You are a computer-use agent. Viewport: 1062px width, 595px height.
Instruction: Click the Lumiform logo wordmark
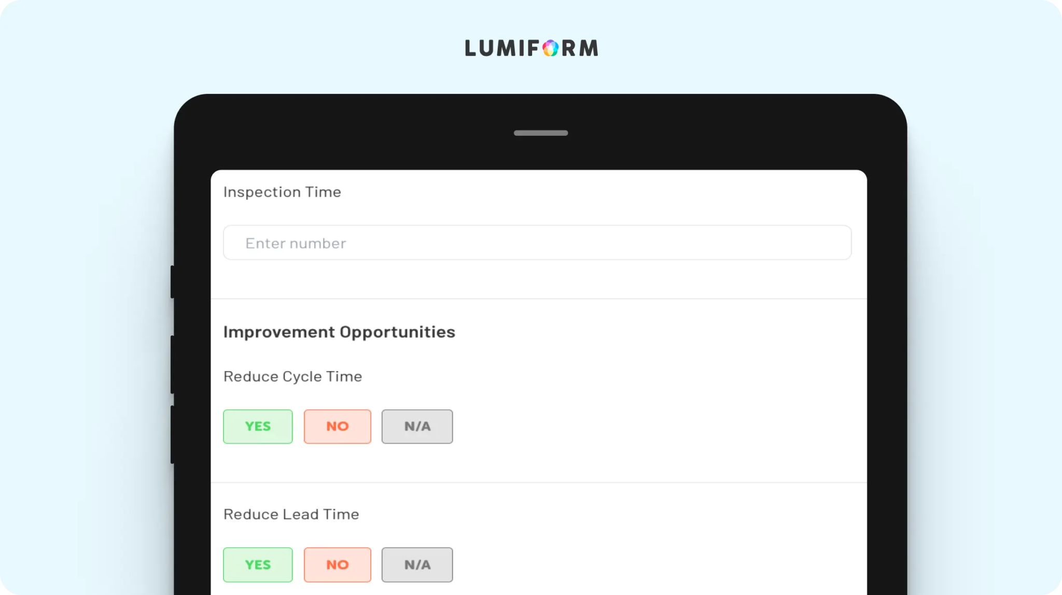[532, 48]
